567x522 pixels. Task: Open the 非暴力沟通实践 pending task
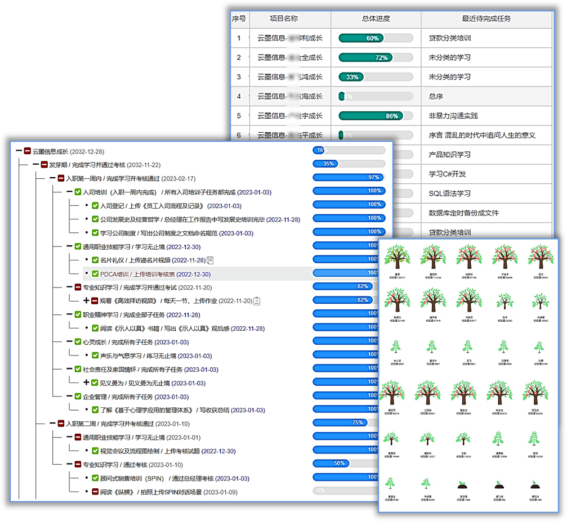[453, 116]
